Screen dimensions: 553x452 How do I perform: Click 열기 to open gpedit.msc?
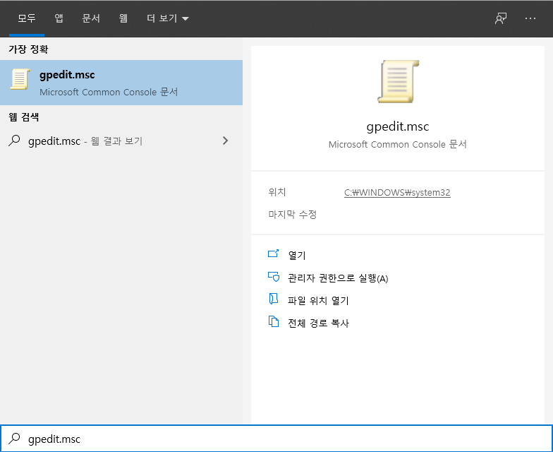tap(297, 256)
